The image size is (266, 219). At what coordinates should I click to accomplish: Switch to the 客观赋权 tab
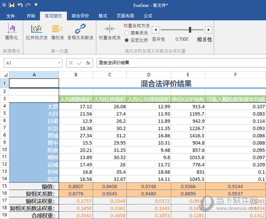pos(54,16)
